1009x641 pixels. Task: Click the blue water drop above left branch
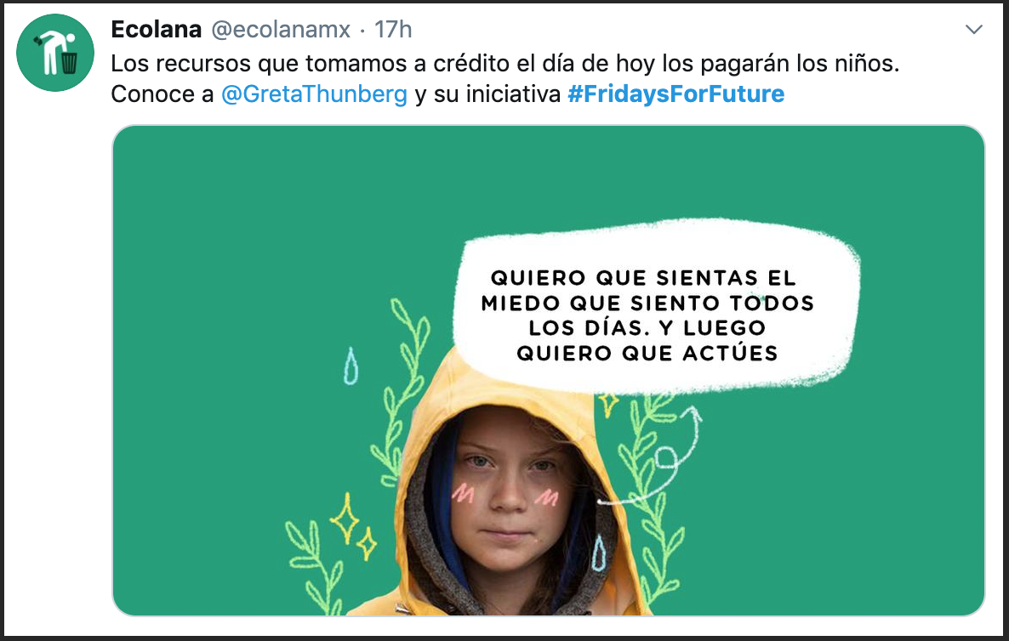pos(351,366)
